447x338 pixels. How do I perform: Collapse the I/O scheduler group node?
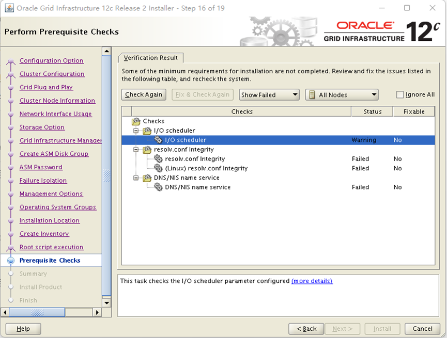(x=136, y=131)
